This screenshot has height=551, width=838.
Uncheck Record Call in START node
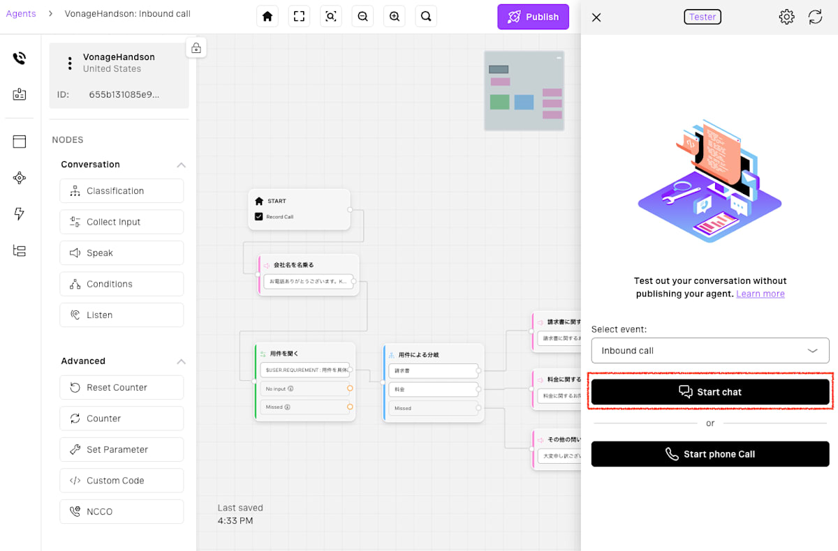pyautogui.click(x=258, y=217)
